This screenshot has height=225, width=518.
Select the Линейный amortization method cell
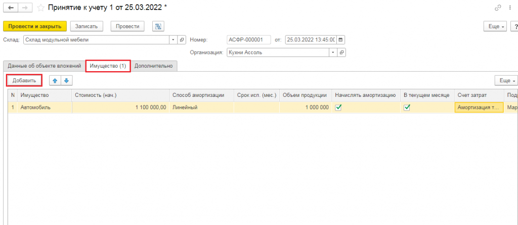click(201, 107)
